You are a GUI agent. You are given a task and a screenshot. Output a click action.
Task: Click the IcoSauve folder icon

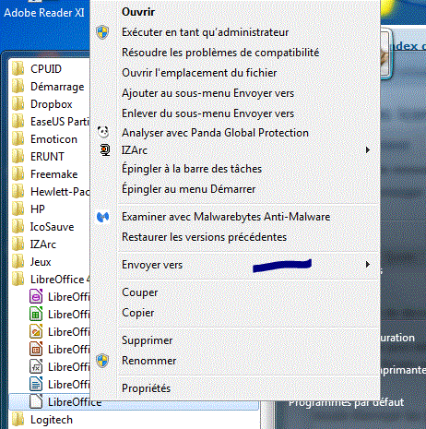tap(18, 226)
